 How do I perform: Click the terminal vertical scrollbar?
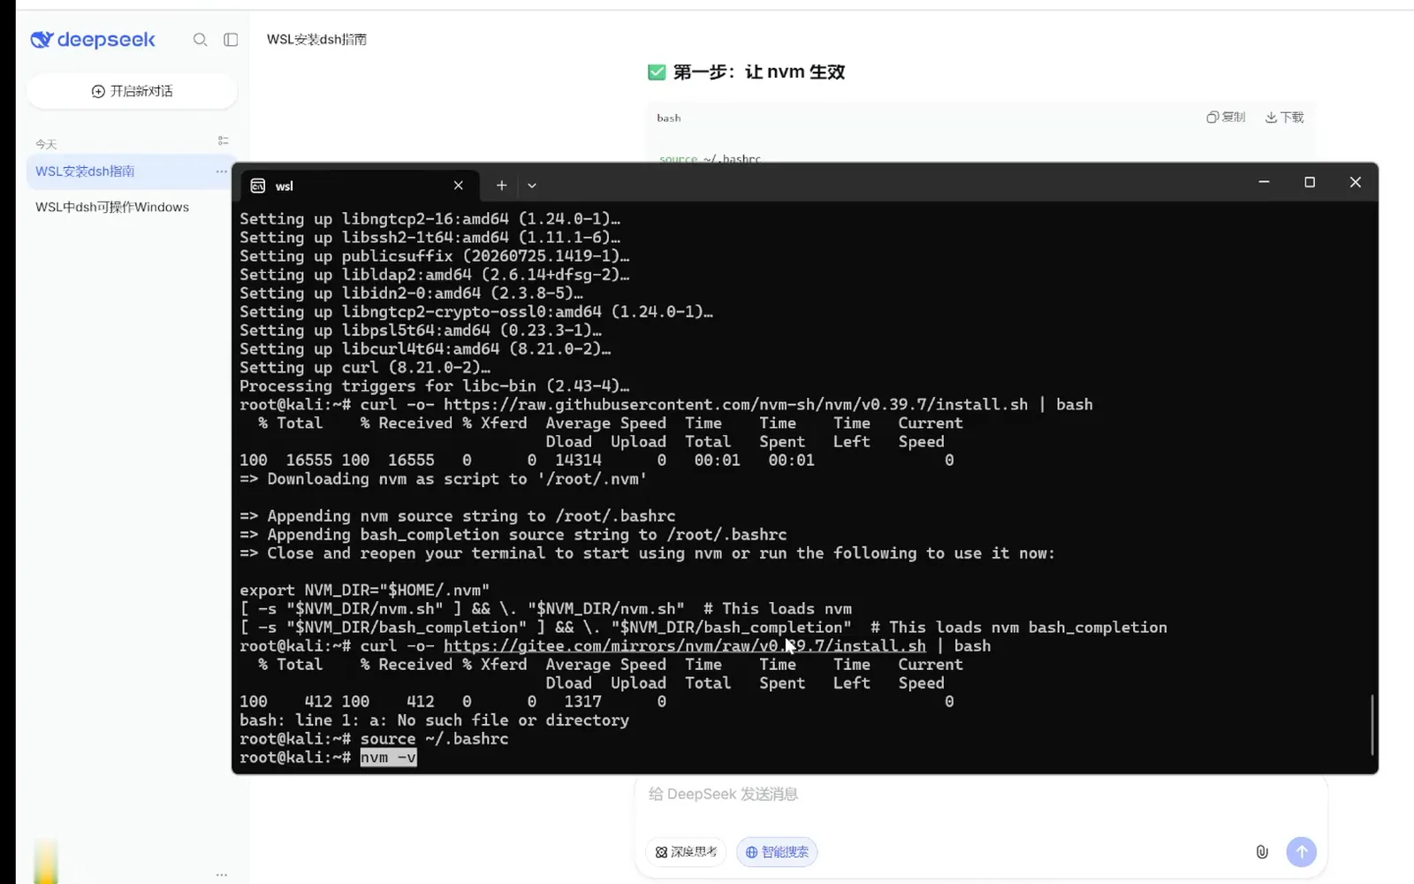click(x=1372, y=725)
